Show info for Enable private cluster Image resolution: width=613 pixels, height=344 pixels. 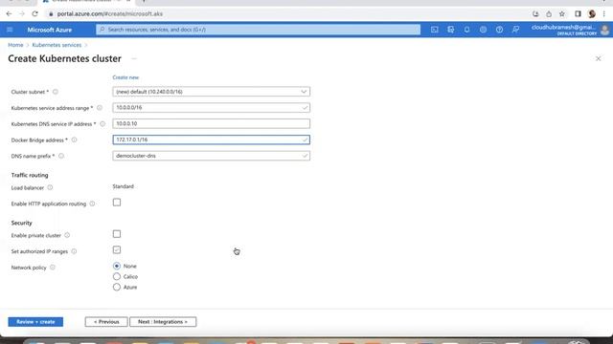(67, 235)
